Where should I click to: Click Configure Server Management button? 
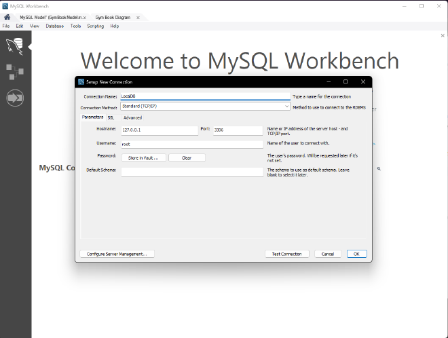click(117, 254)
